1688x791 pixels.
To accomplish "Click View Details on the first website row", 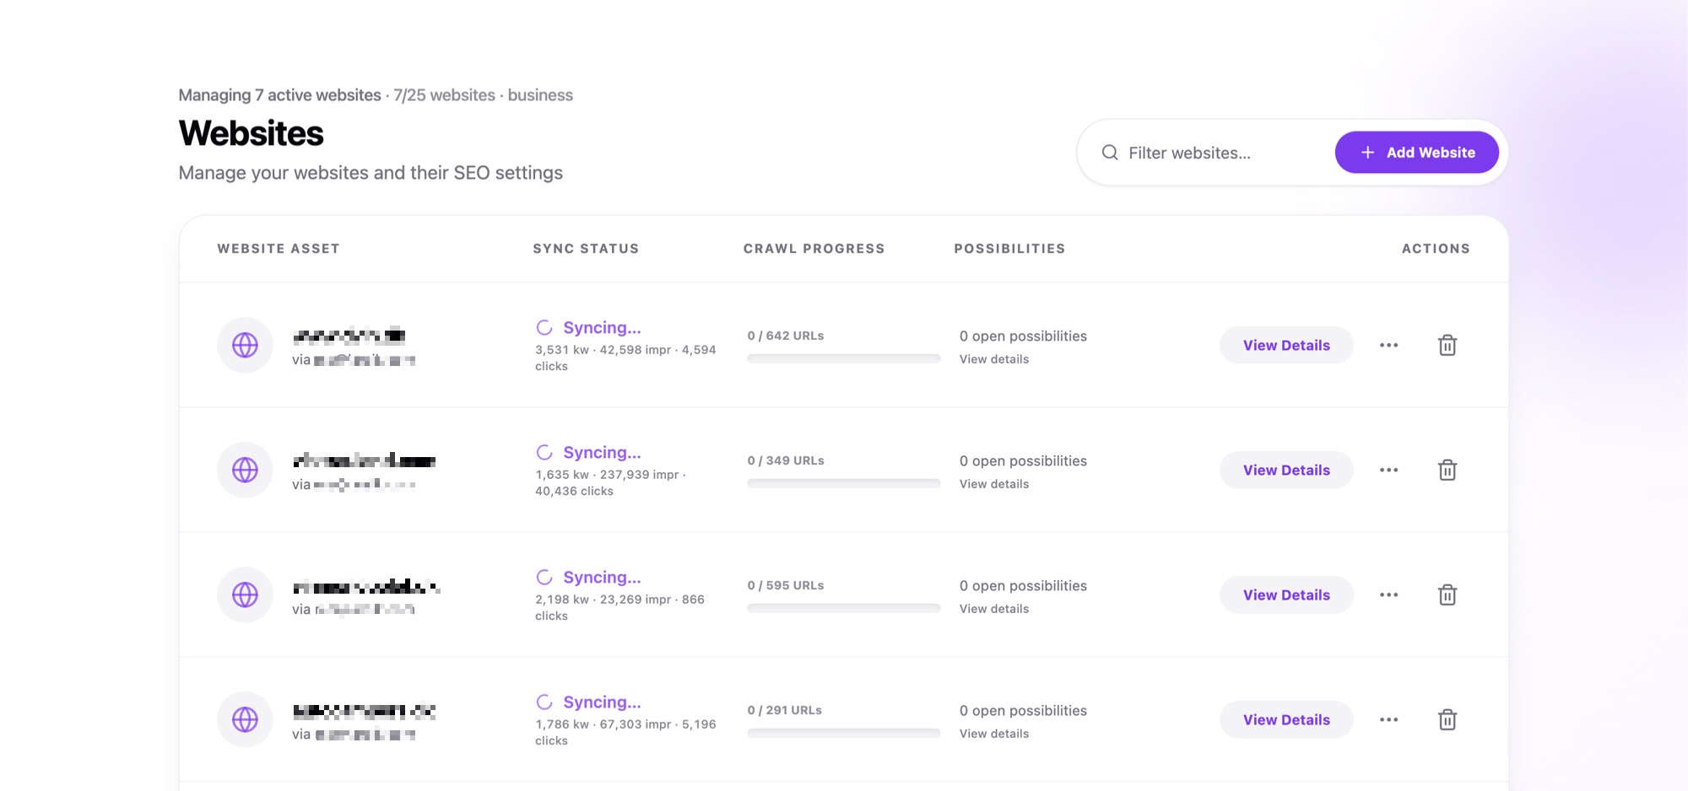I will tap(1286, 345).
